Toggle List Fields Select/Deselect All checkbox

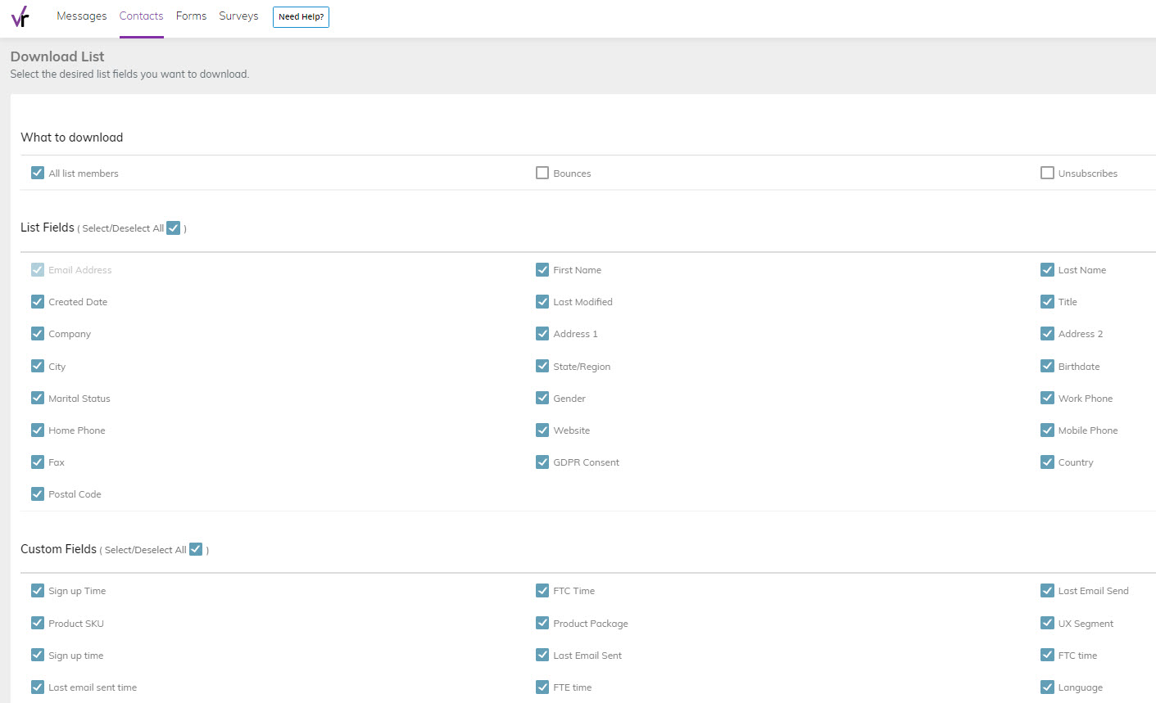point(173,228)
